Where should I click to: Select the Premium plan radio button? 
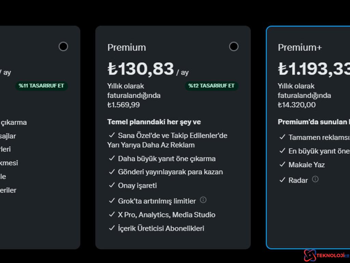pos(234,47)
